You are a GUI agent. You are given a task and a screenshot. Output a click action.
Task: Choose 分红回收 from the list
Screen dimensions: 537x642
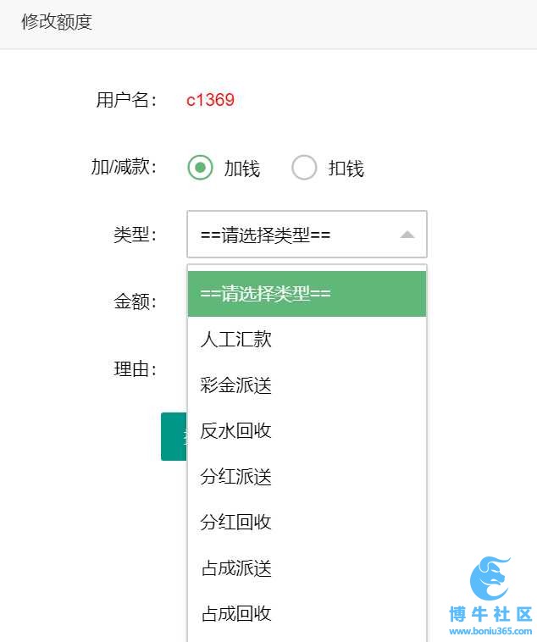[x=307, y=523]
